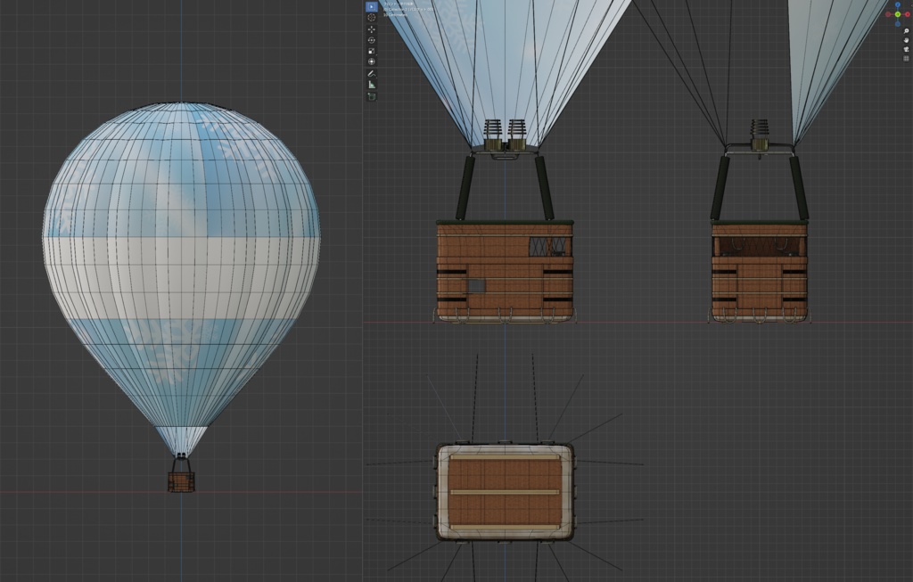Viewport: 913px width, 582px height.
Task: Click the negative Z axis handle on the gizmo
Action: [x=898, y=23]
